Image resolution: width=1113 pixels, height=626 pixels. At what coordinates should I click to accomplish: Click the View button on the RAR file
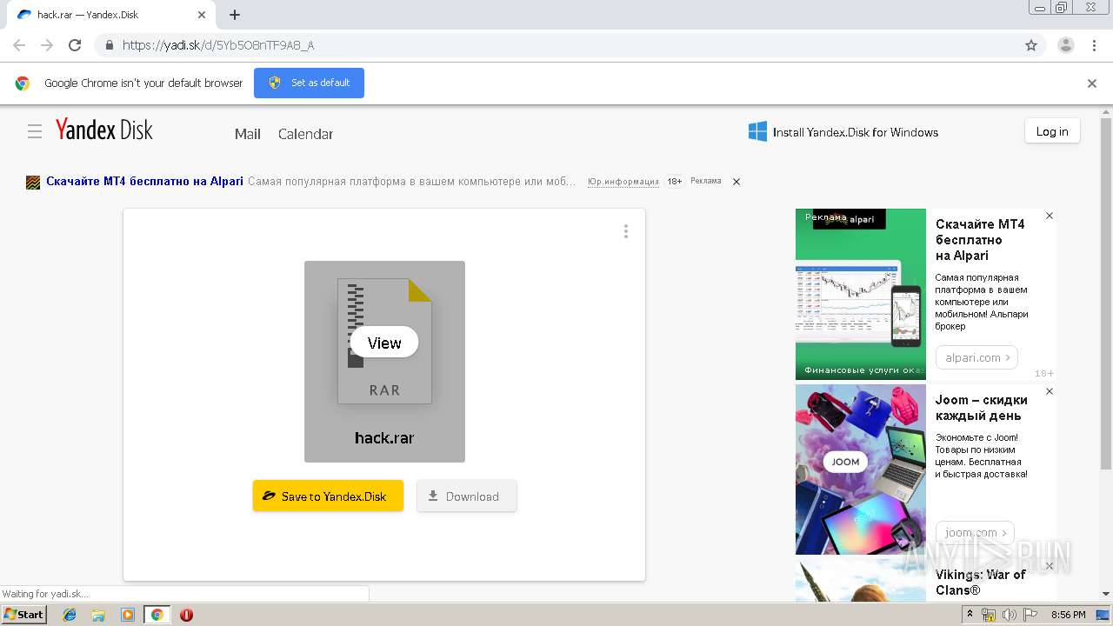(384, 343)
